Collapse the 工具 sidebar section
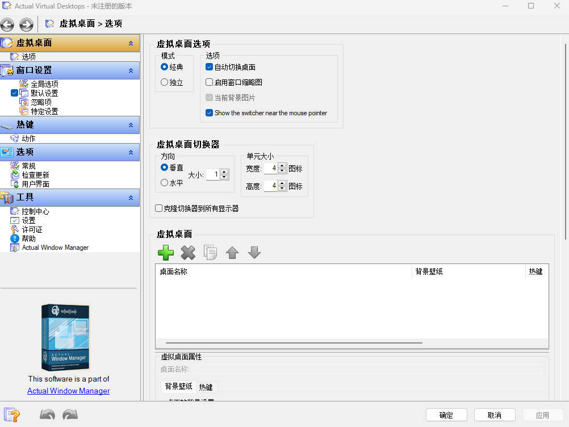The height and width of the screenshot is (427, 569). click(x=131, y=198)
